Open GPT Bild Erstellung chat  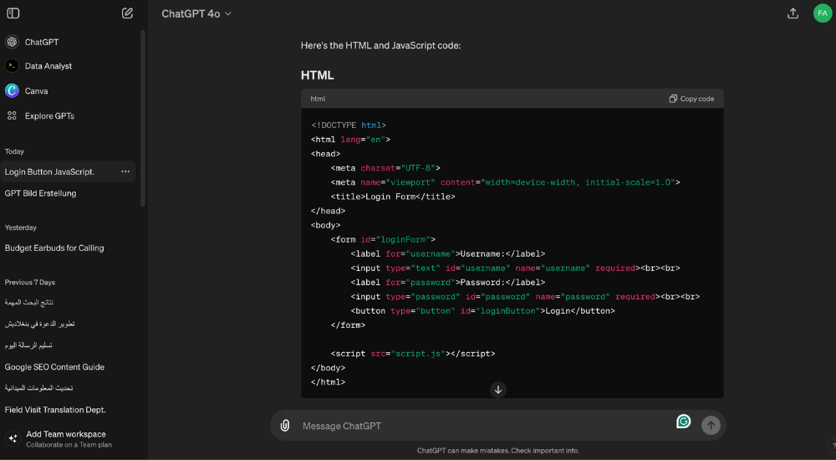[x=40, y=193]
